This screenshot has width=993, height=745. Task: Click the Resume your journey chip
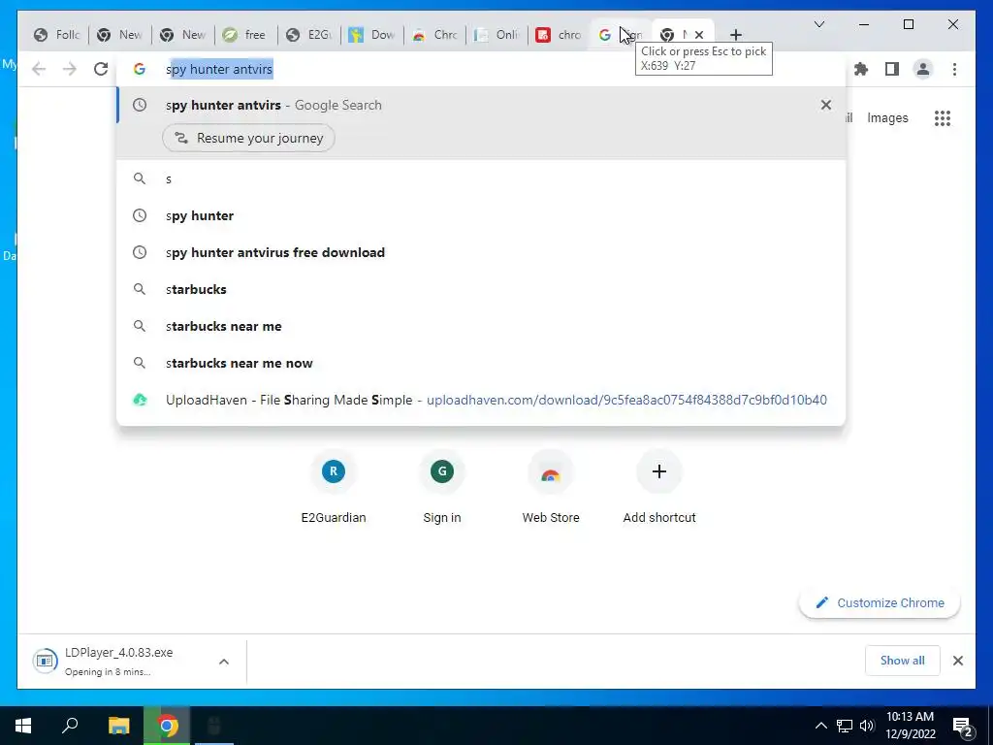(248, 138)
